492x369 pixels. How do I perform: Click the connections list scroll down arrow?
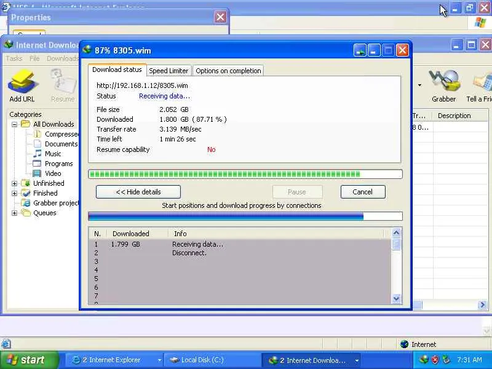(396, 298)
